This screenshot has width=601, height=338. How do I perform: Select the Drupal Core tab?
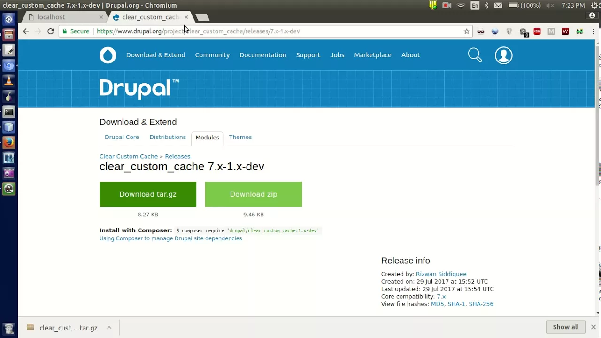[x=122, y=137]
